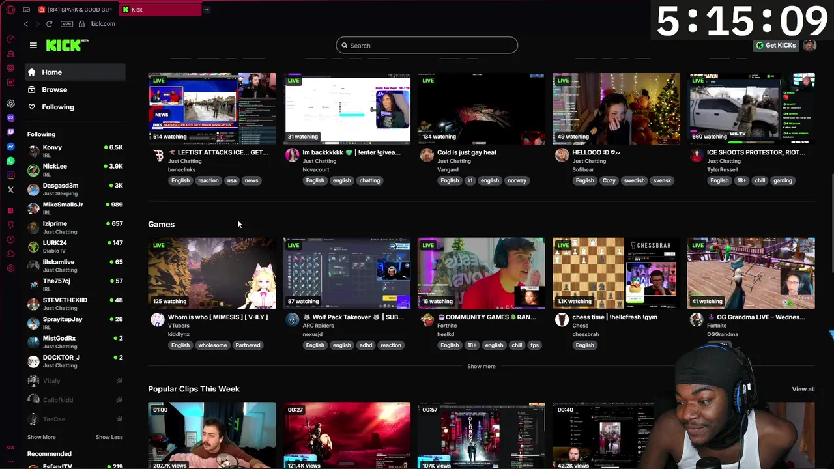834x469 pixels.
Task: Open Messenger in Opera sidebar
Action: (x=10, y=147)
